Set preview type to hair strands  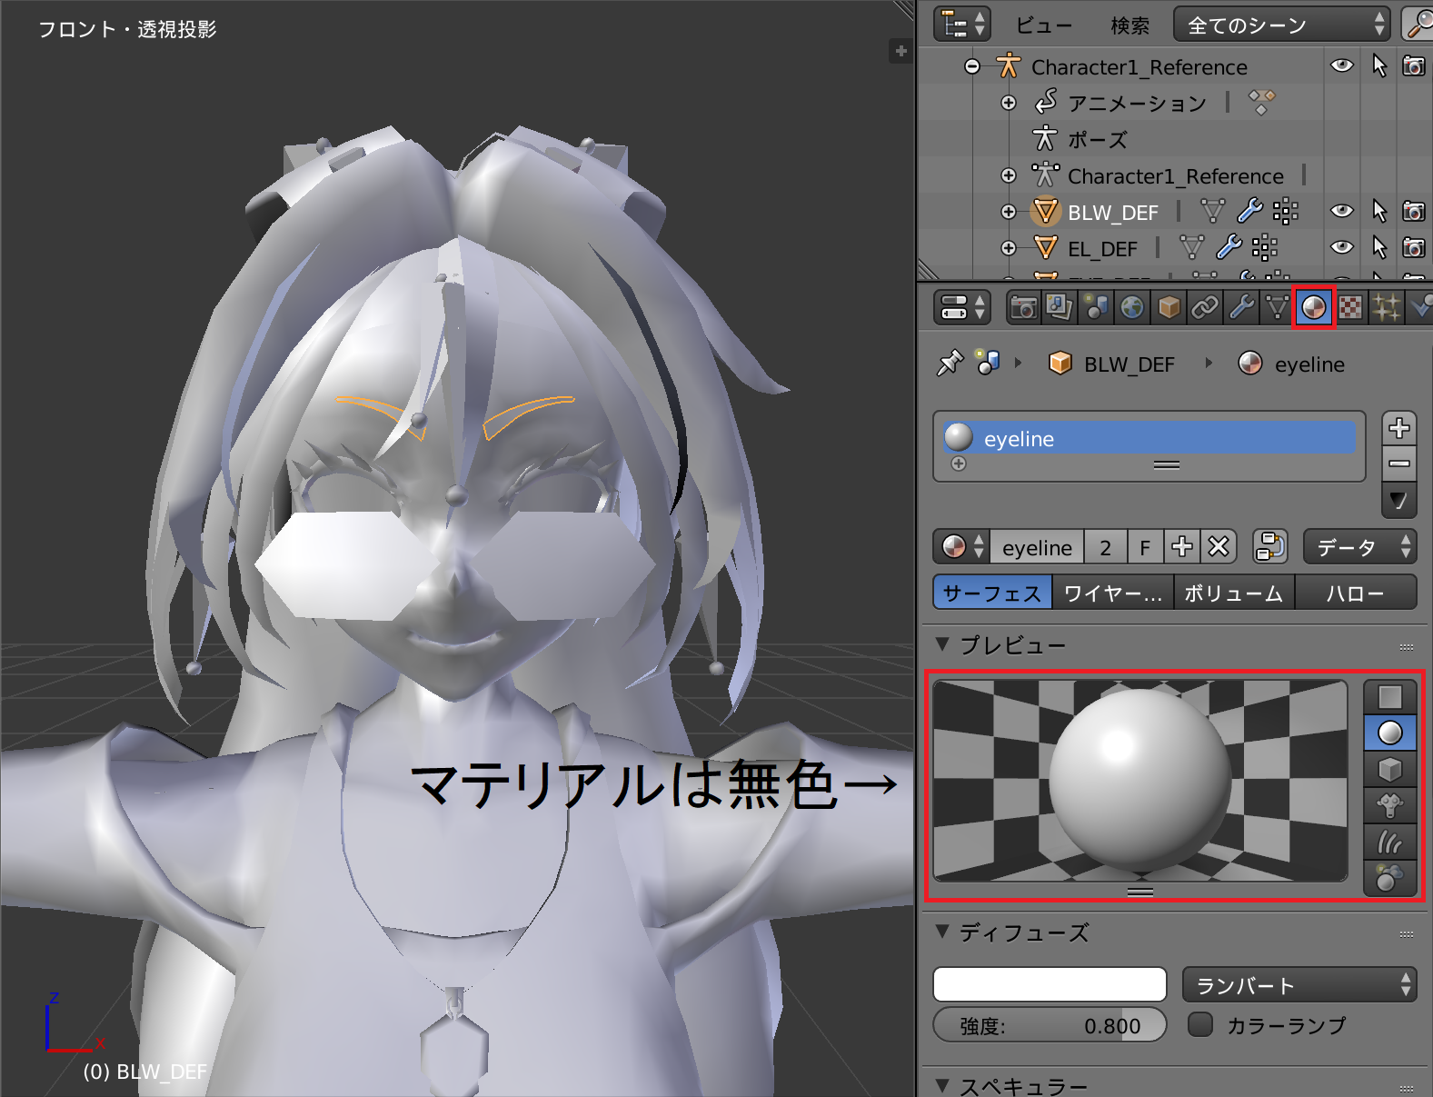click(x=1390, y=842)
